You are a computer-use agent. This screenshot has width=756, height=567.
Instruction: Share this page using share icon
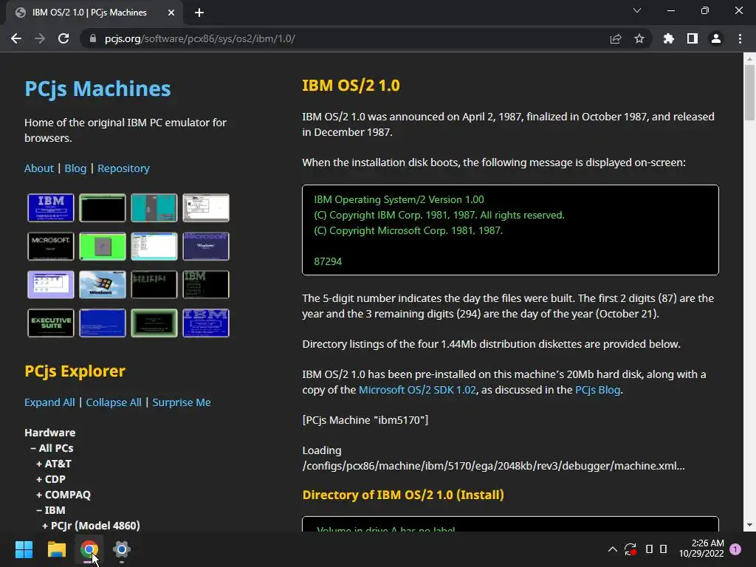[x=616, y=38]
